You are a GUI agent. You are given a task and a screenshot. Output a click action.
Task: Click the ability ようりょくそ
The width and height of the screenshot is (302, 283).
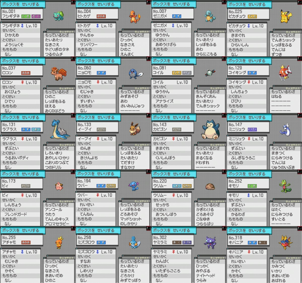[x=14, y=45]
